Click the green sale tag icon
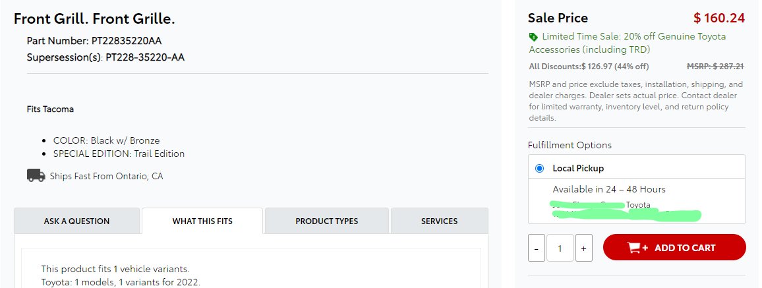 point(533,37)
